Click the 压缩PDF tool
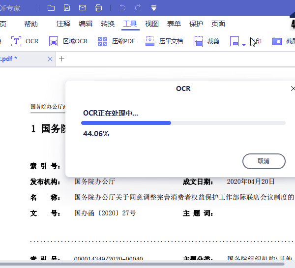The width and height of the screenshot is (295, 268). coord(117,41)
